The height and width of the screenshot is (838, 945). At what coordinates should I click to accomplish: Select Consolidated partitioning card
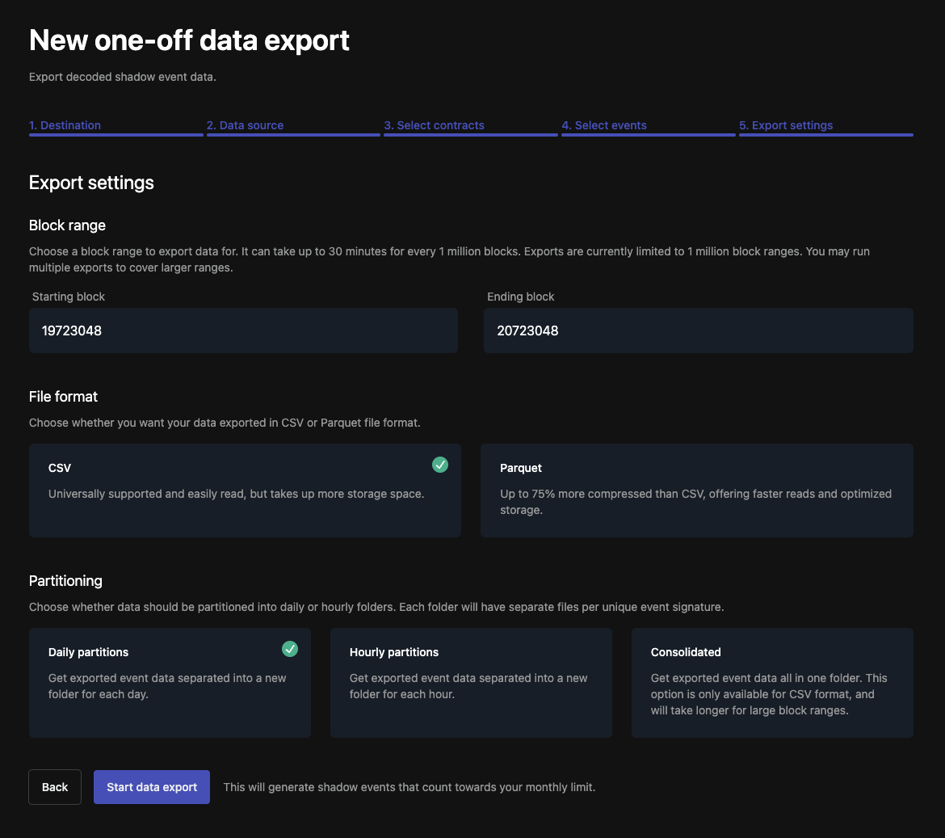coord(772,683)
